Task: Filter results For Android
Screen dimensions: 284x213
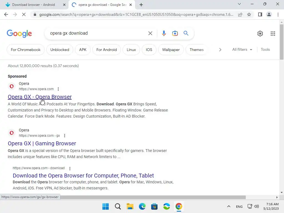Action: (106, 50)
